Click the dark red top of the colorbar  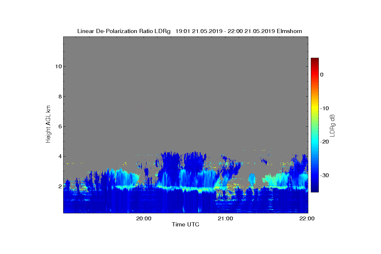[x=315, y=60]
